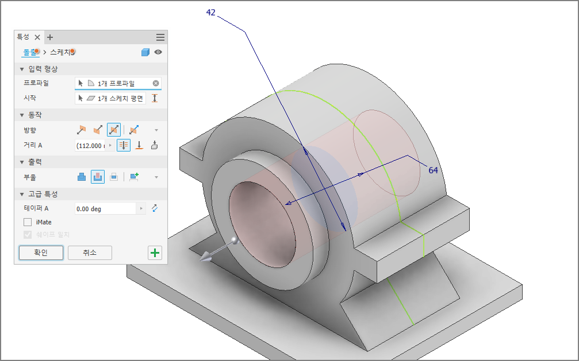
Task: Switch to the 특성 tab
Action: point(23,37)
